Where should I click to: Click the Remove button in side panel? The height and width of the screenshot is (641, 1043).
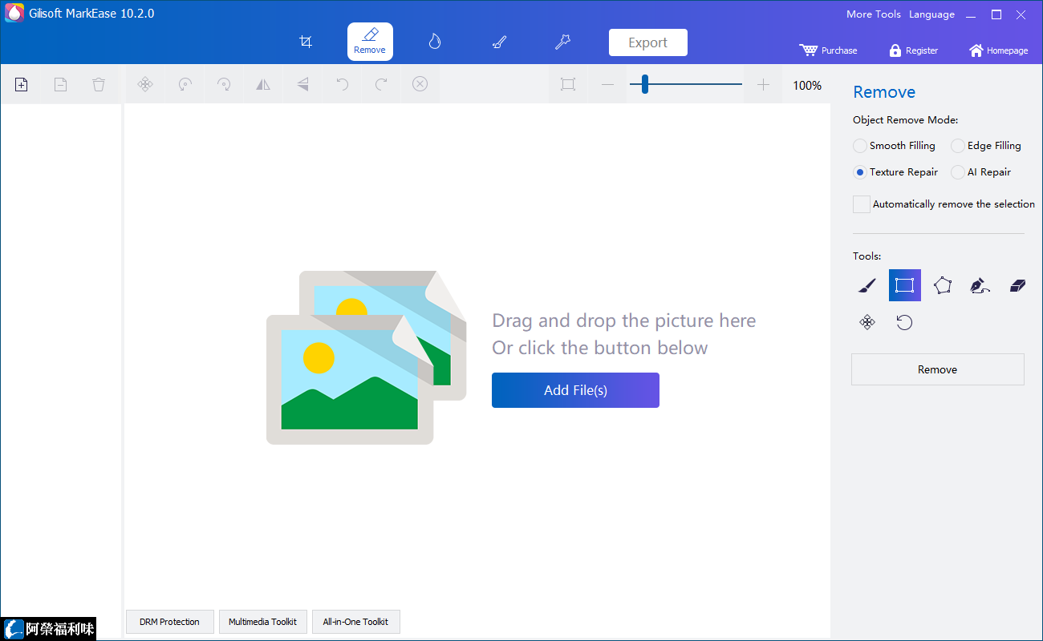938,369
